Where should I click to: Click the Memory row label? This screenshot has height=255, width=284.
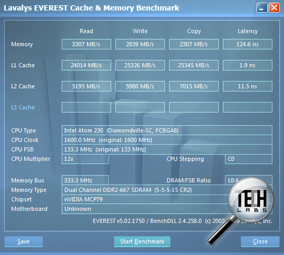22,44
